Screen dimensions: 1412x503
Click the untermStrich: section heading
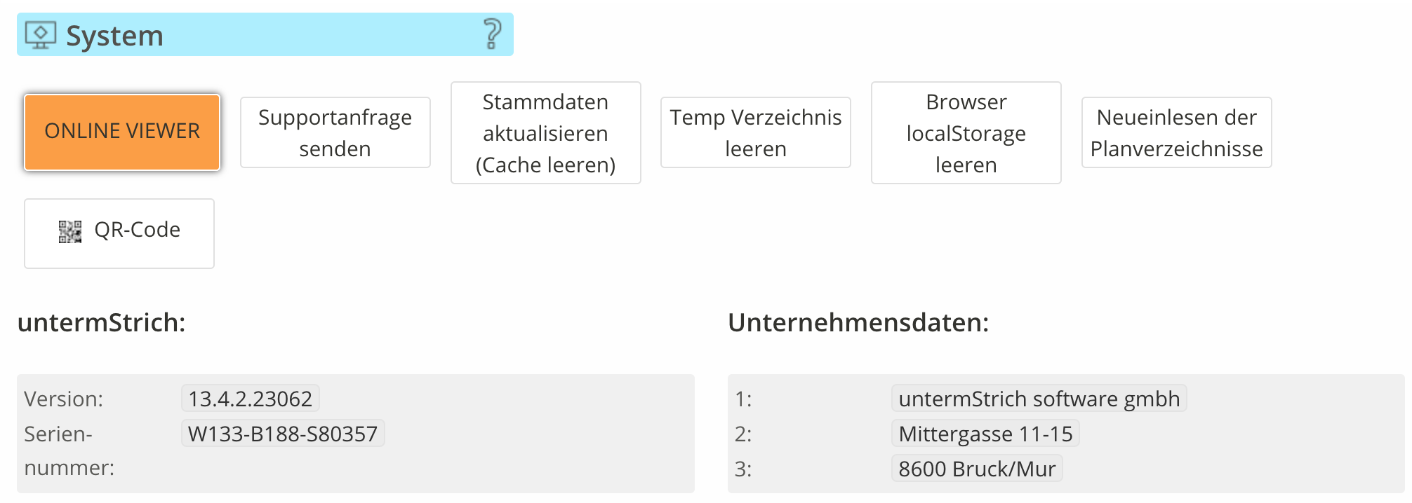(x=102, y=322)
